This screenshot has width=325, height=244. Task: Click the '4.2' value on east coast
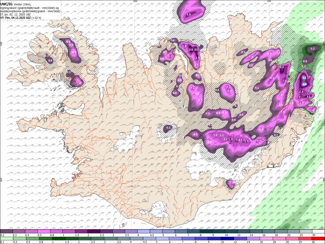[x=304, y=78]
